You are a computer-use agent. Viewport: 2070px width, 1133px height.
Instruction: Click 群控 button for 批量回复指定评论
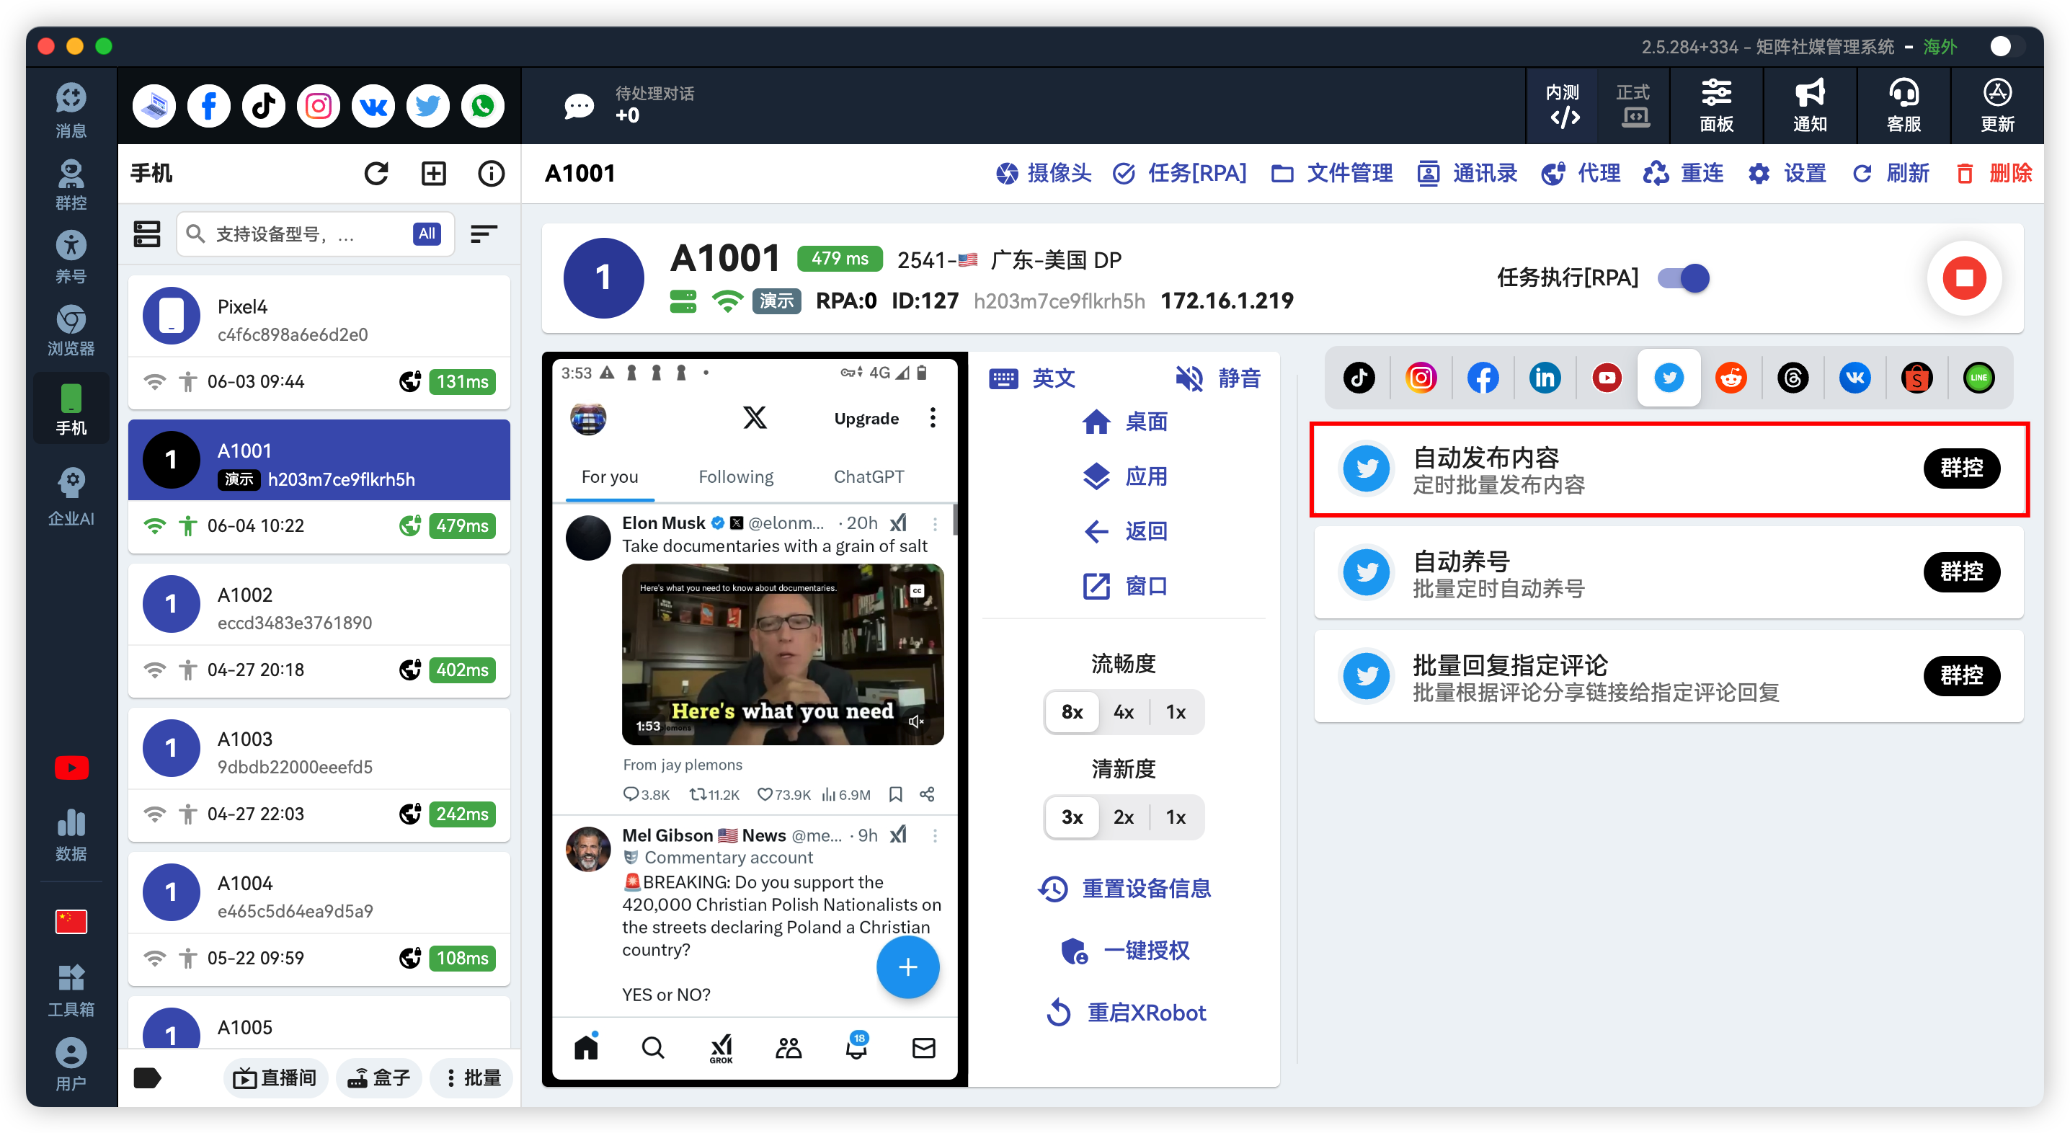(x=1960, y=675)
